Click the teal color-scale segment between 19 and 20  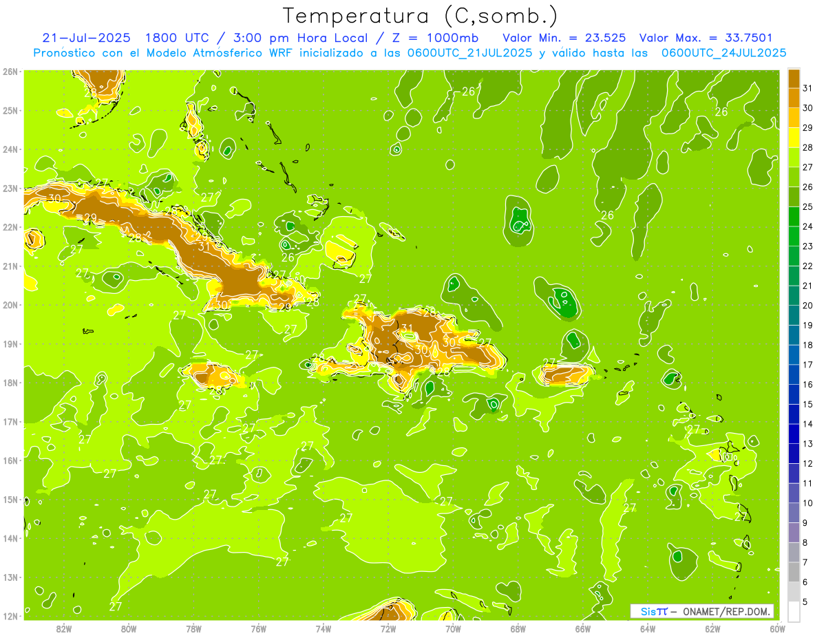click(794, 315)
